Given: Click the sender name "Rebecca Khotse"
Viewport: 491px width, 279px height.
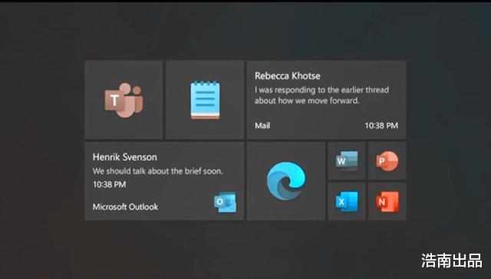Looking at the screenshot, I should click(x=287, y=76).
